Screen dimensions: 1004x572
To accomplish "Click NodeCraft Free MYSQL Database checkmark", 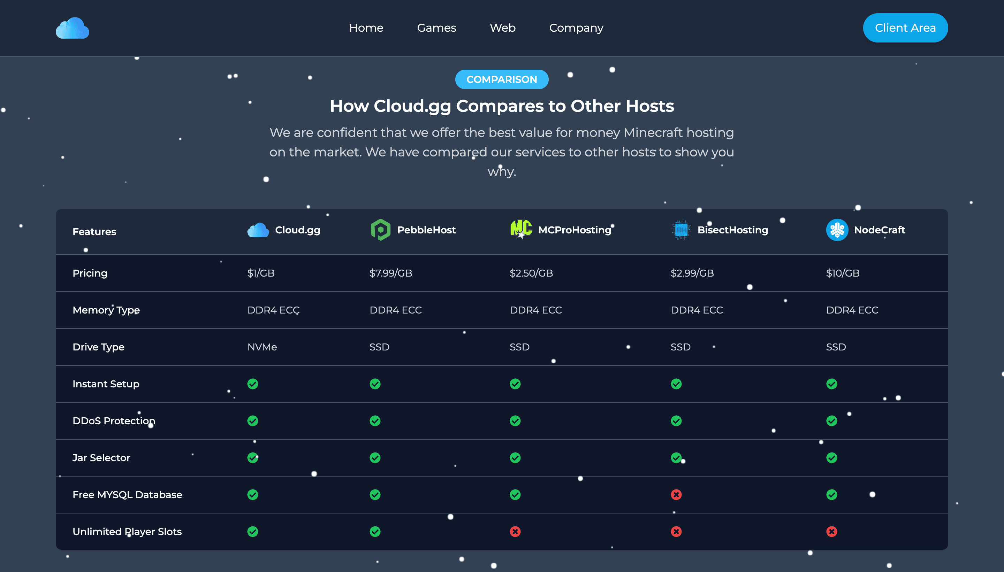I will [831, 495].
